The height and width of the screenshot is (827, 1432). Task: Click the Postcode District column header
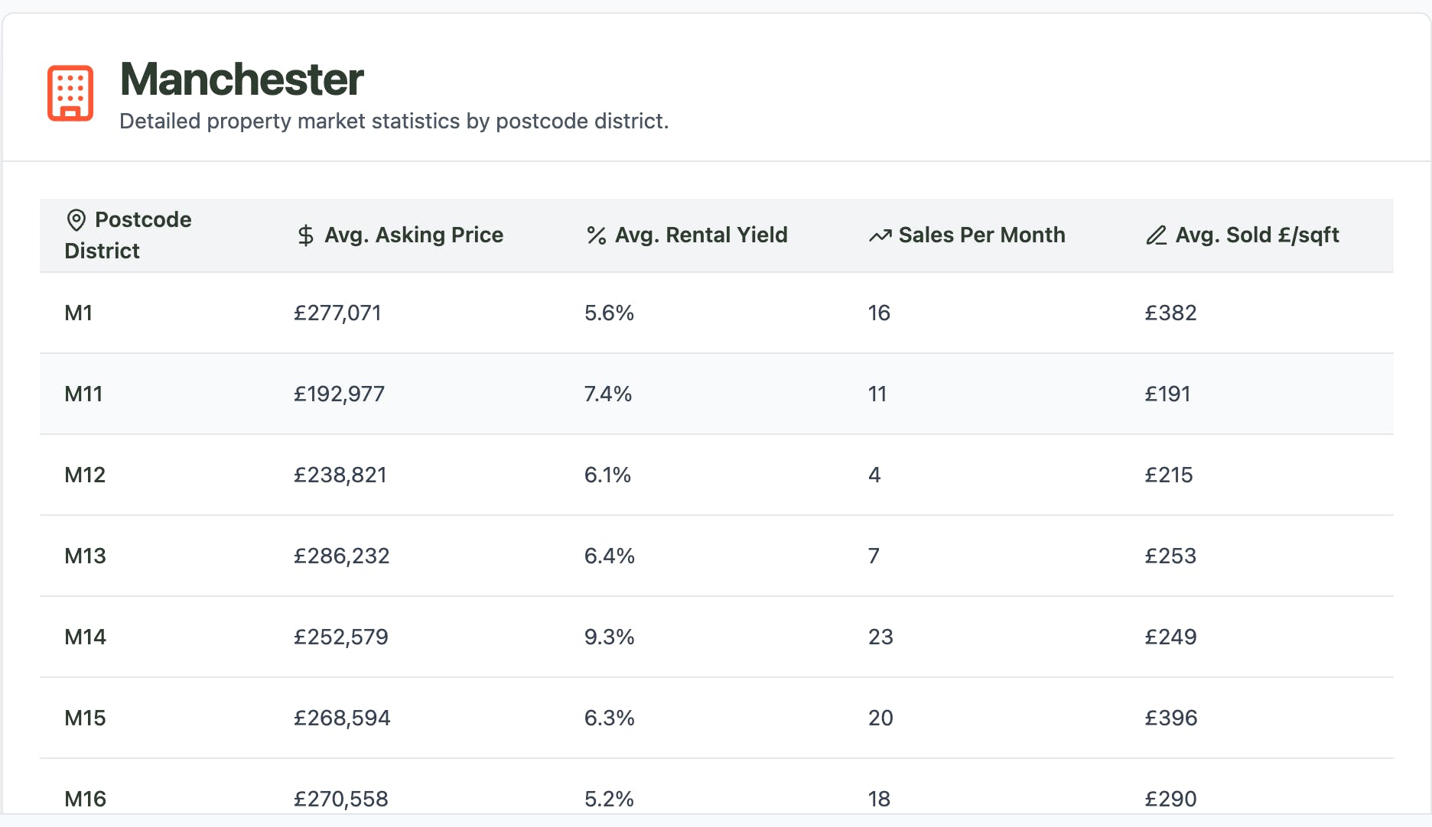[x=128, y=235]
